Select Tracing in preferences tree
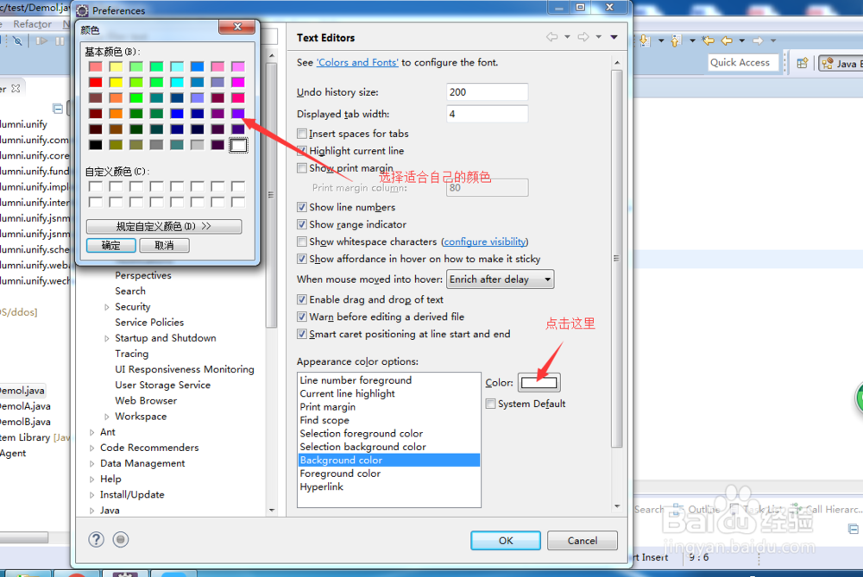This screenshot has height=577, width=863. coord(131,354)
